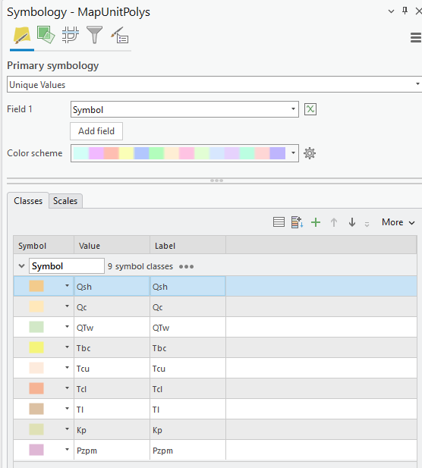Open the Display filters funnel tab
This screenshot has width=422, height=468.
(x=94, y=35)
